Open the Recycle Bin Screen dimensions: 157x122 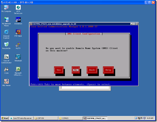[x=6, y=46]
